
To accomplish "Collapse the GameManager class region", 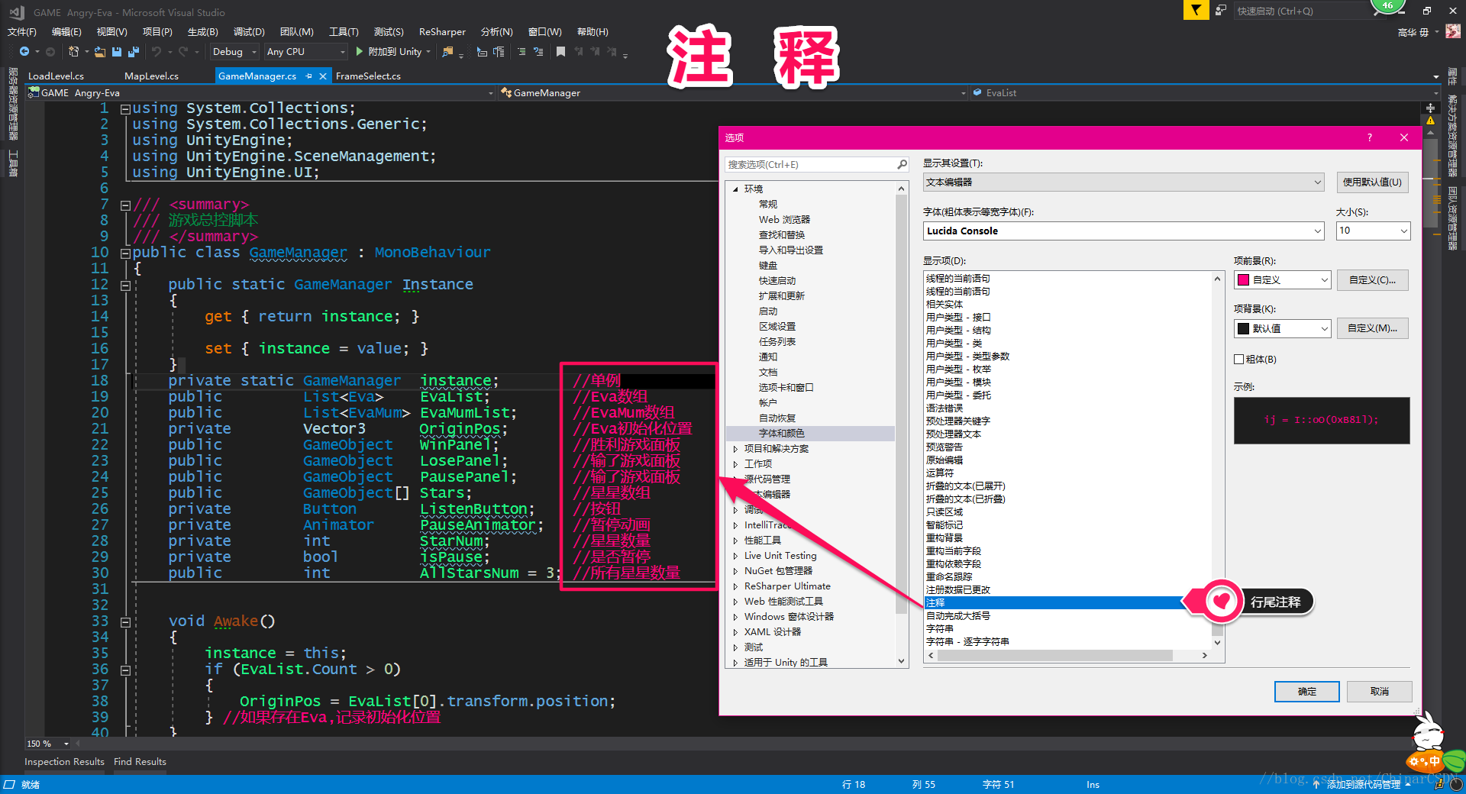I will [x=125, y=253].
